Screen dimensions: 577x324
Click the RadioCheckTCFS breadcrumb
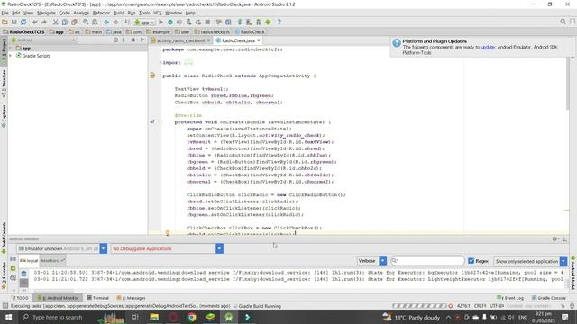click(23, 32)
